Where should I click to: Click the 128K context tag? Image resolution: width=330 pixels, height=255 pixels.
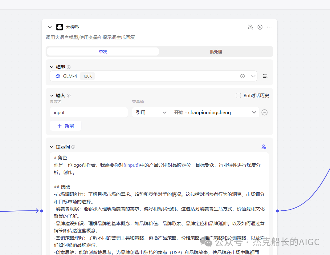pos(87,76)
